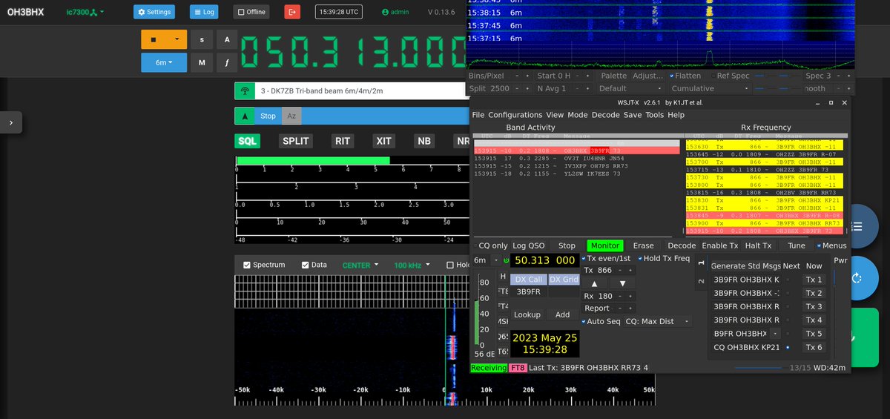Screen dimensions: 890x419
Task: Click the Tune button in WSJT-X
Action: (797, 245)
